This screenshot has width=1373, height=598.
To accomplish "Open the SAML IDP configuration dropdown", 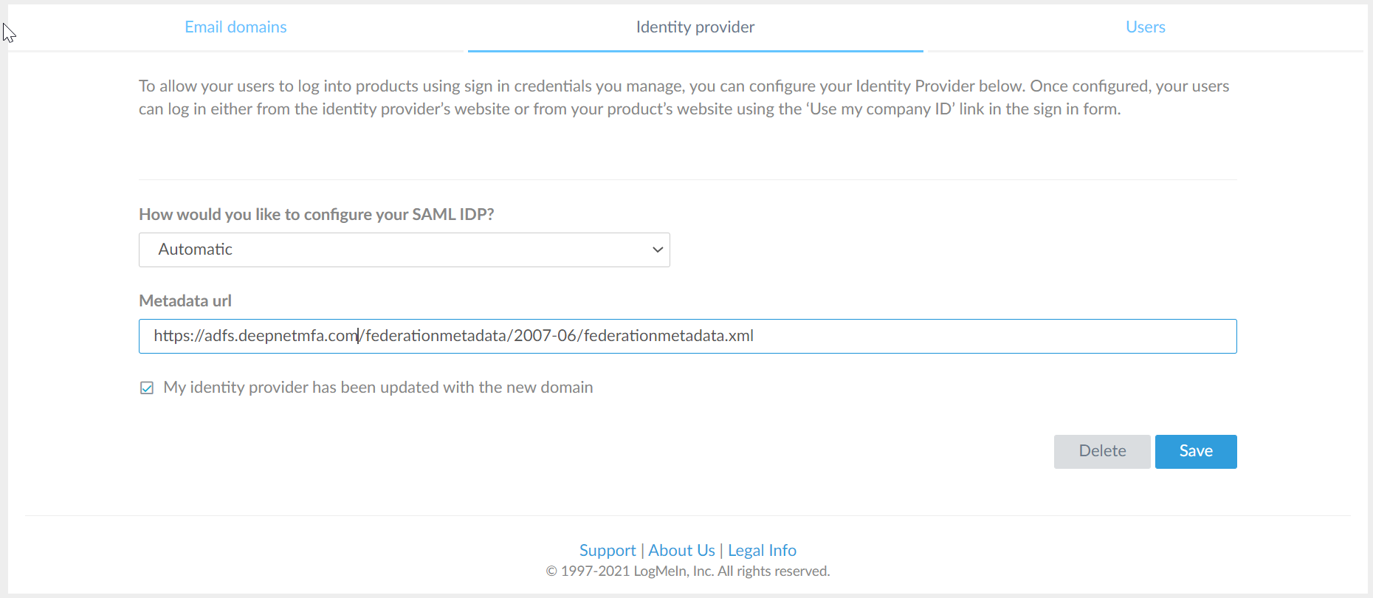I will coord(404,250).
